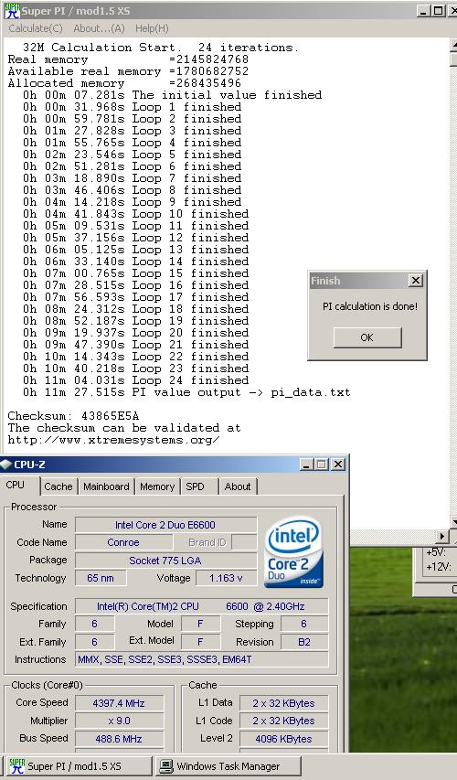Click the processor Name field
Screen dimensions: 457x780
coord(165,525)
